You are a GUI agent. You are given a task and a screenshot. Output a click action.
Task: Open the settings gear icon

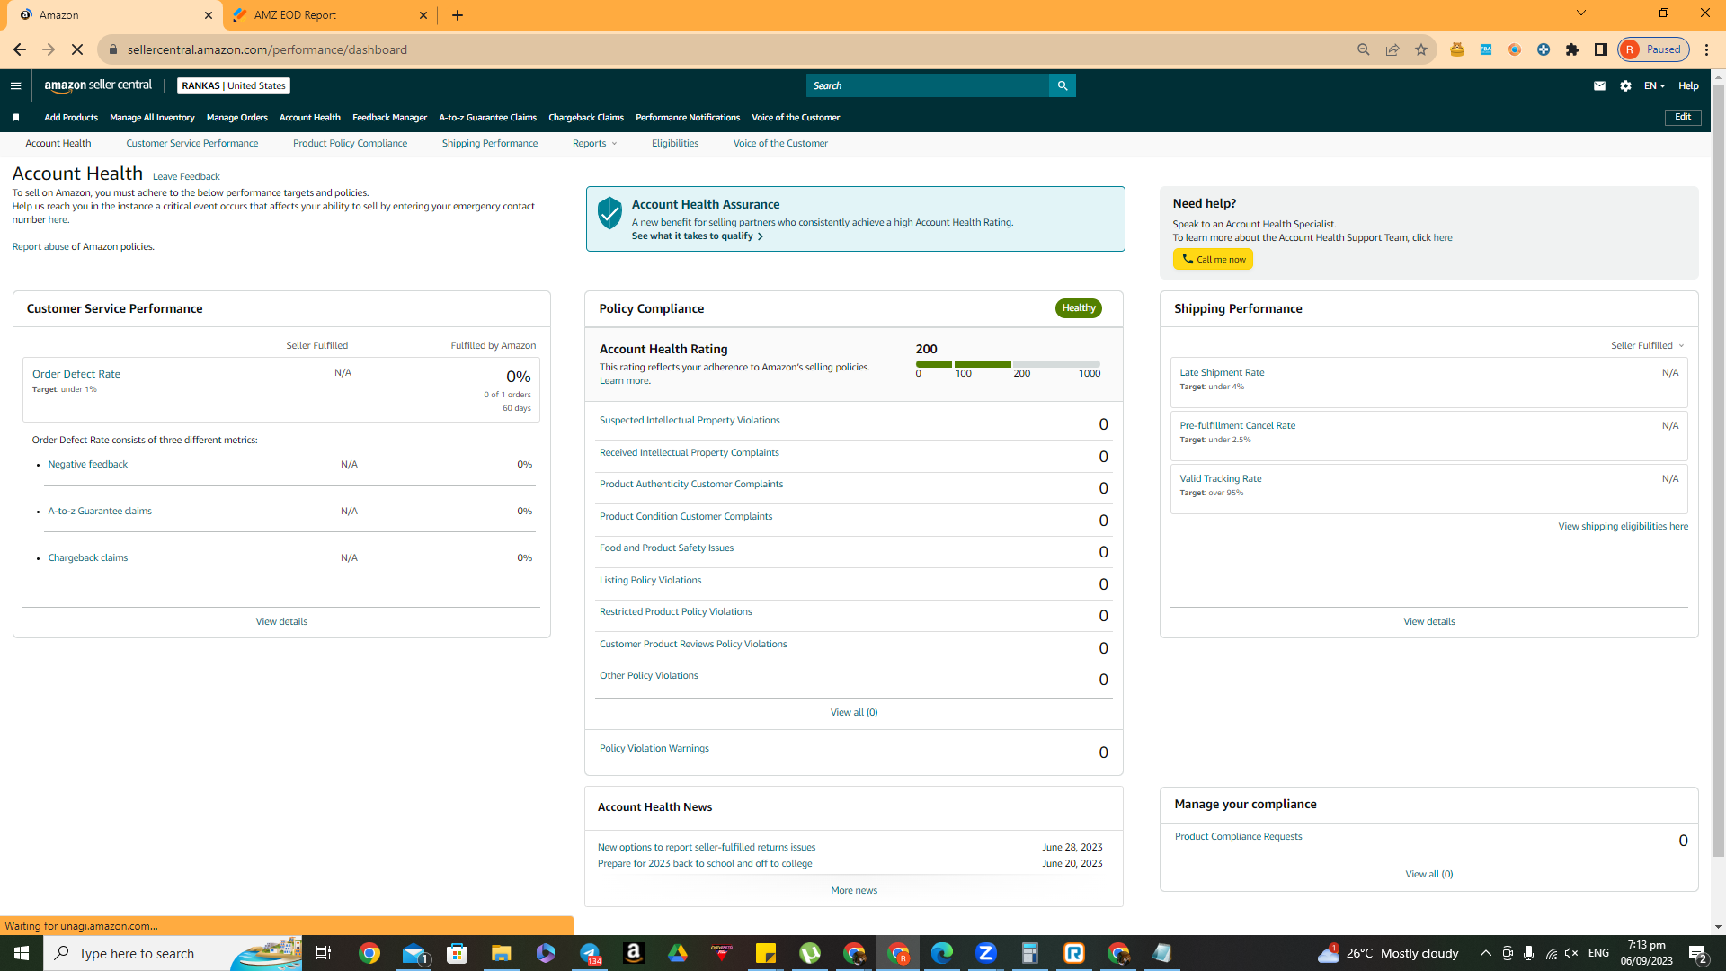click(x=1625, y=86)
